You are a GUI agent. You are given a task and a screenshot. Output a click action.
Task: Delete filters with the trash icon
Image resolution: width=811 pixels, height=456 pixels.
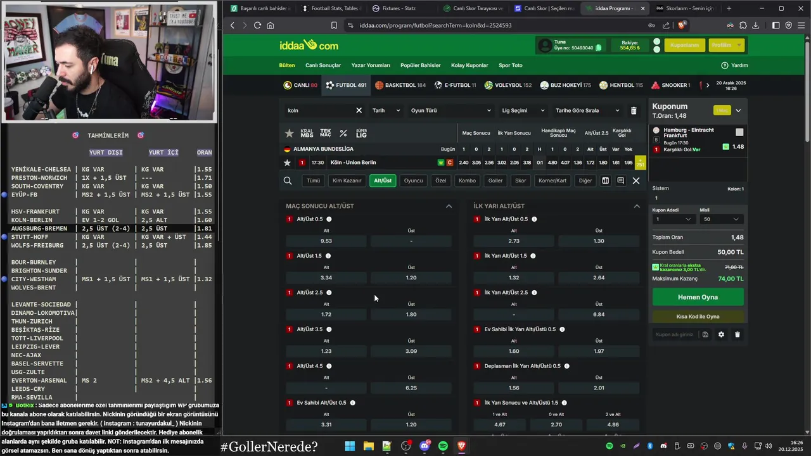(x=634, y=110)
